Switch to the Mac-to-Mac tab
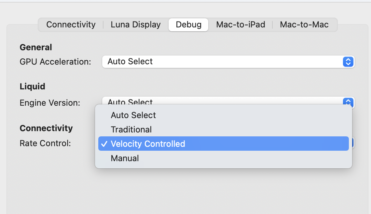Screen dimensions: 371x214 click(304, 25)
